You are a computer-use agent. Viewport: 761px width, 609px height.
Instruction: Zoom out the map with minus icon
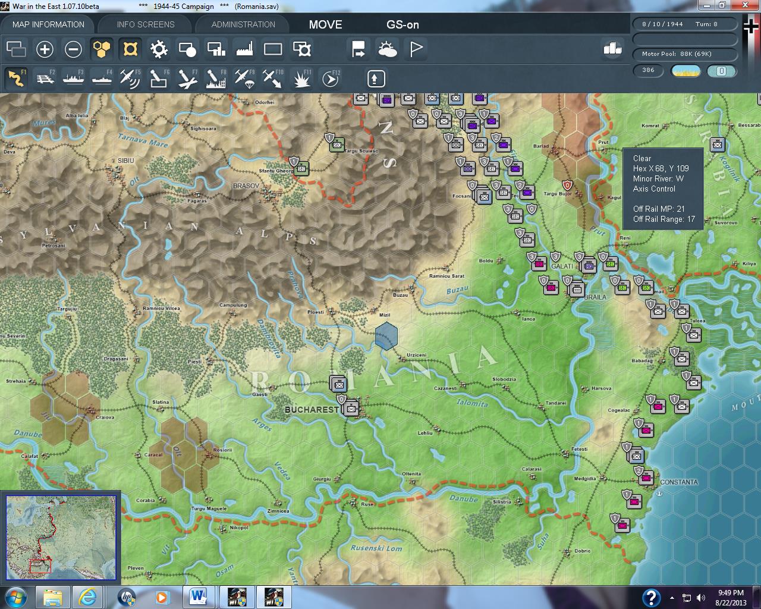click(73, 49)
